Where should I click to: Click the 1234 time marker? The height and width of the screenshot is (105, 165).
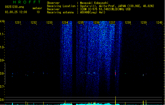65,23
